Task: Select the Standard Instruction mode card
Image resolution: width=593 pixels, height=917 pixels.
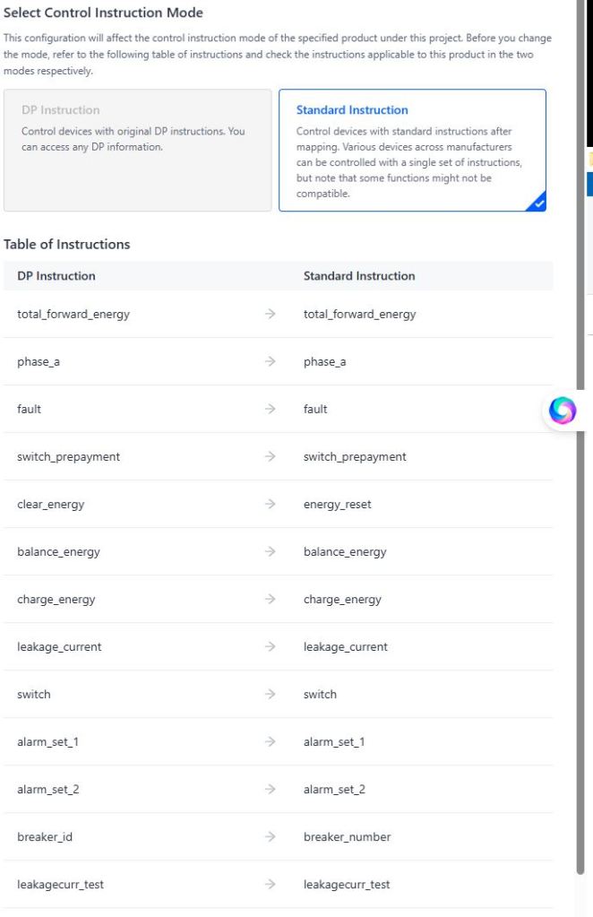Action: 412,150
